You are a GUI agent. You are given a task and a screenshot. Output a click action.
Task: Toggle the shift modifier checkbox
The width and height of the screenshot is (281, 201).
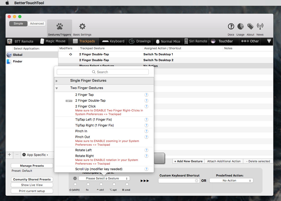(x=75, y=184)
